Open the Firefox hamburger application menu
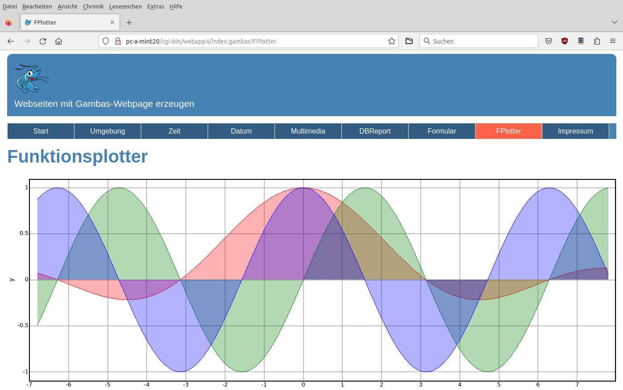623x390 pixels. pyautogui.click(x=613, y=41)
